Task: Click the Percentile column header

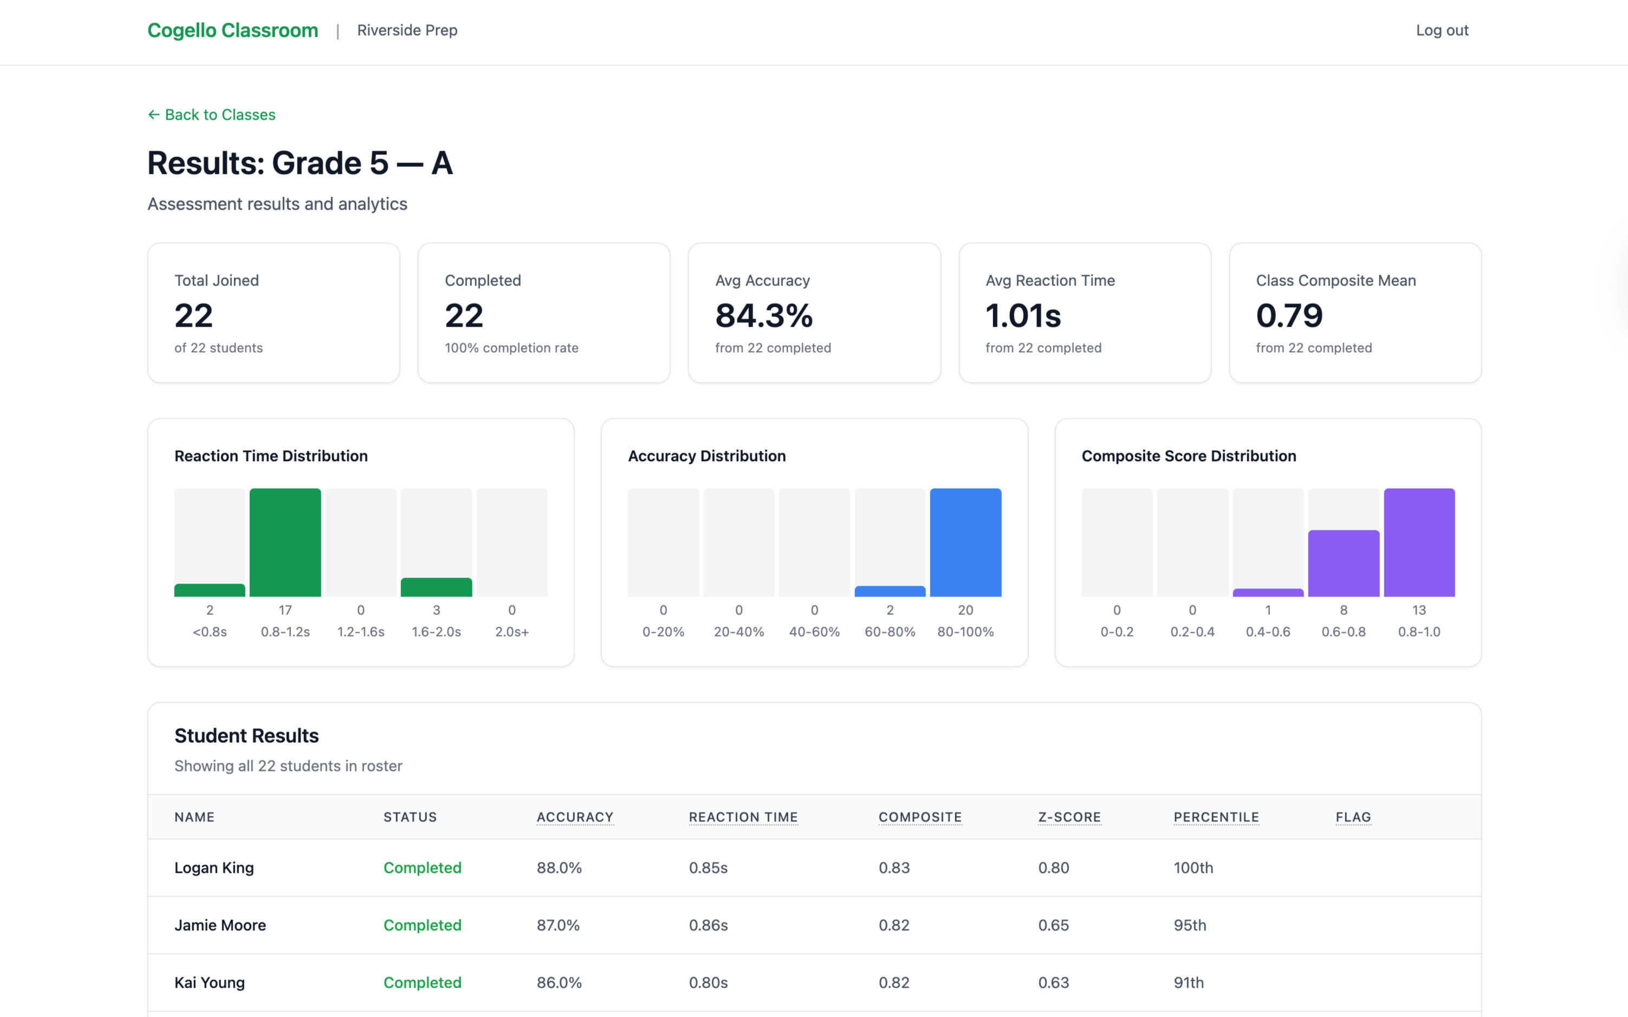Action: point(1215,817)
